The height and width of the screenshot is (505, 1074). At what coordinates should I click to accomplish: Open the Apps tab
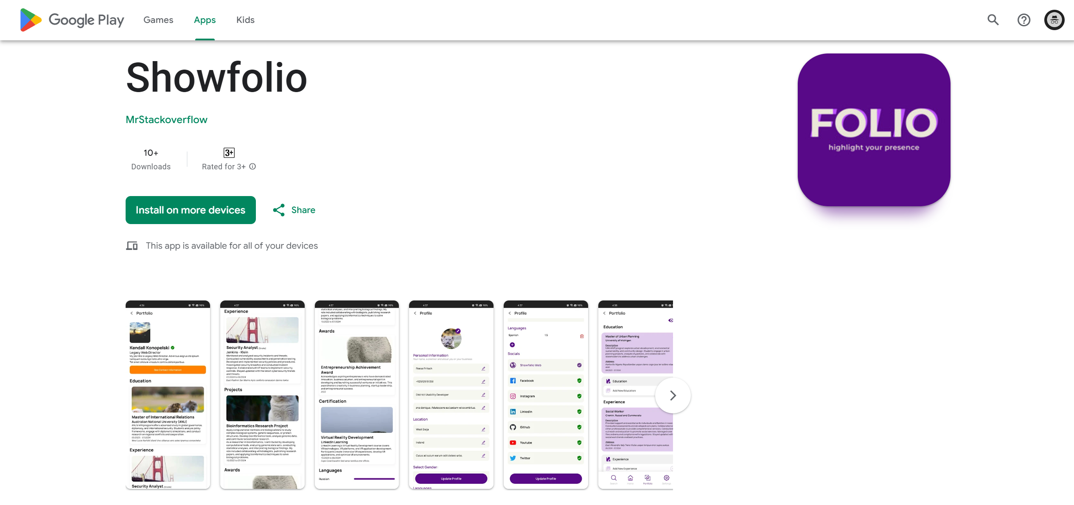205,20
